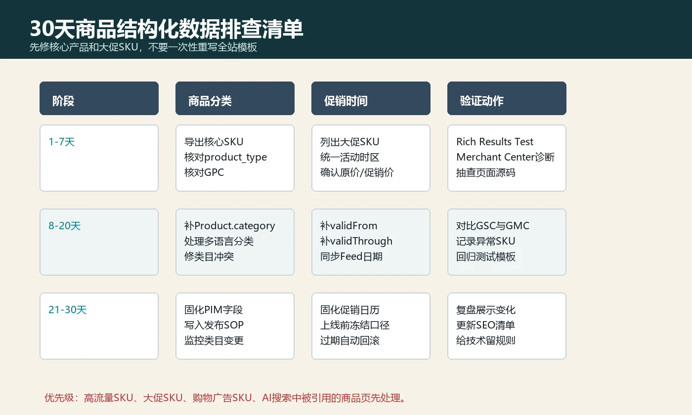Click the line 抽查页面源码
Screen dimensions: 692x415
[486, 172]
